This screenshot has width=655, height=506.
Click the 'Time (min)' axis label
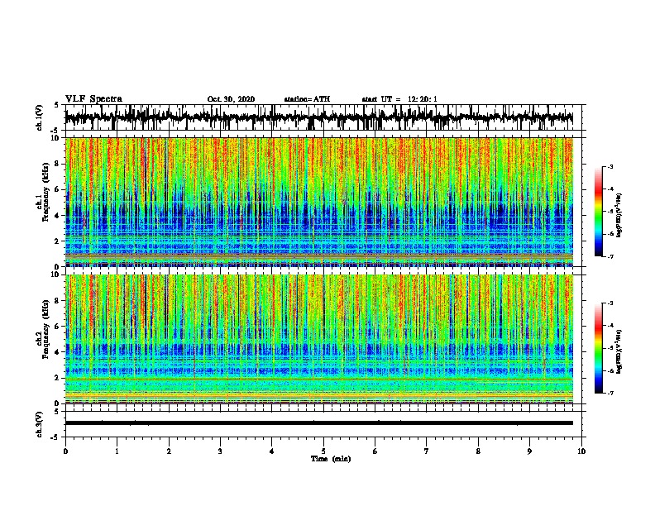tap(331, 459)
